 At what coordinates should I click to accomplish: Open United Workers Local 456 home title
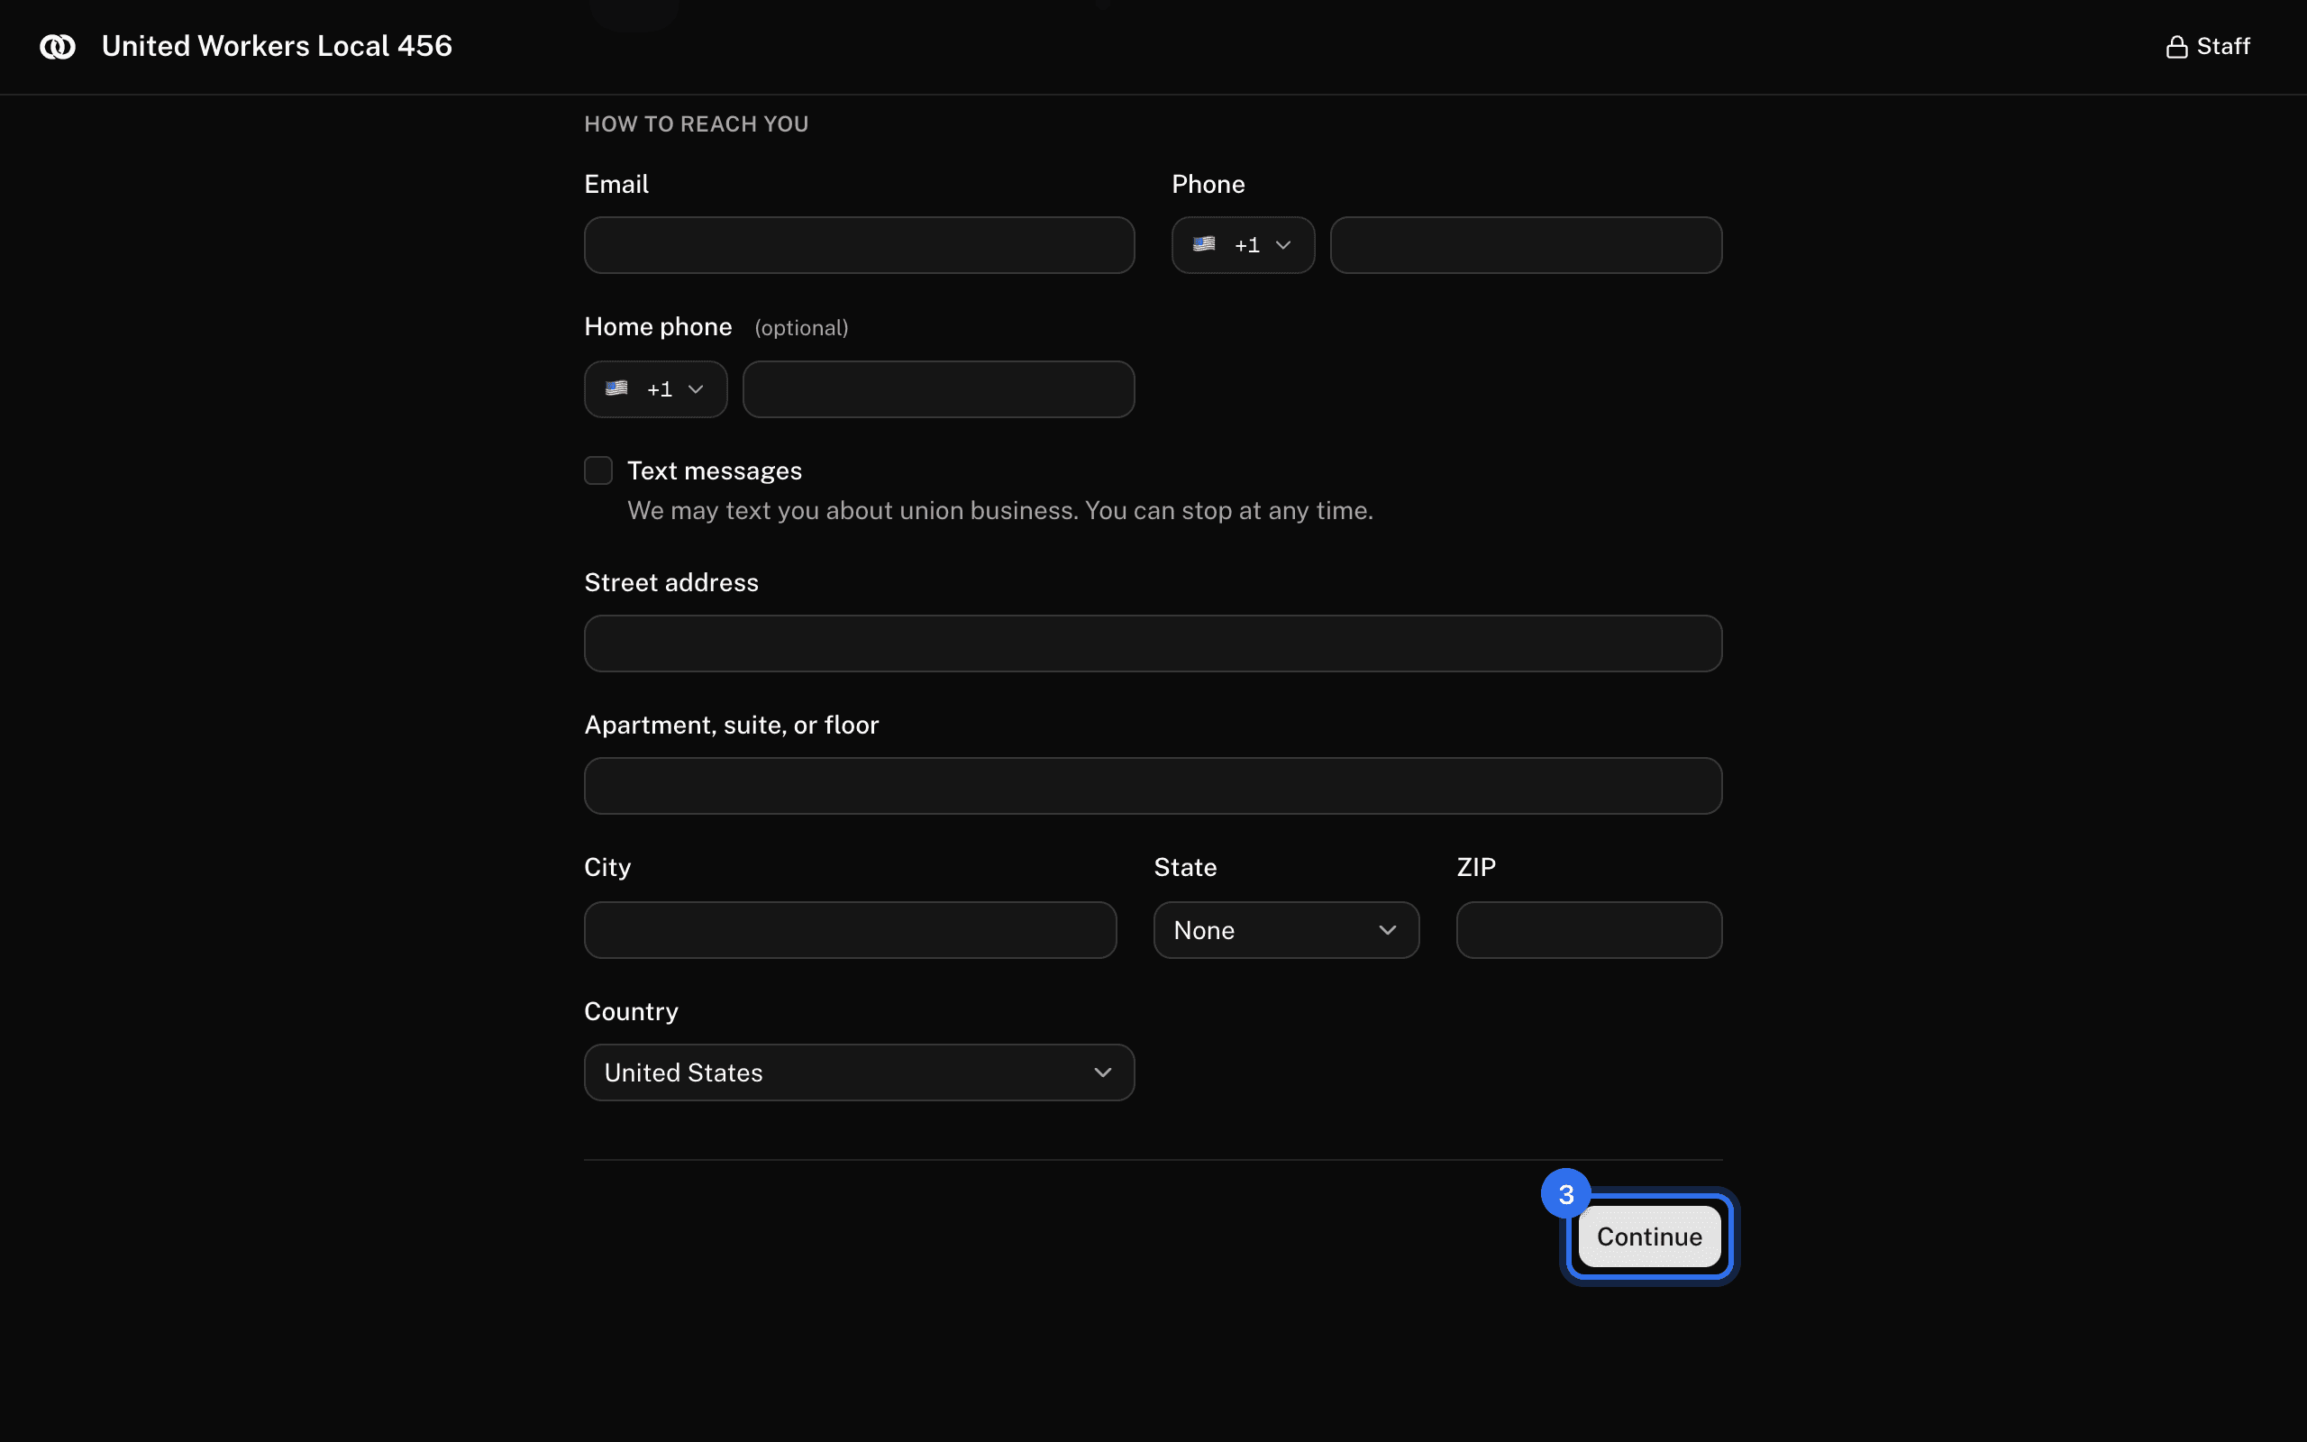(277, 46)
